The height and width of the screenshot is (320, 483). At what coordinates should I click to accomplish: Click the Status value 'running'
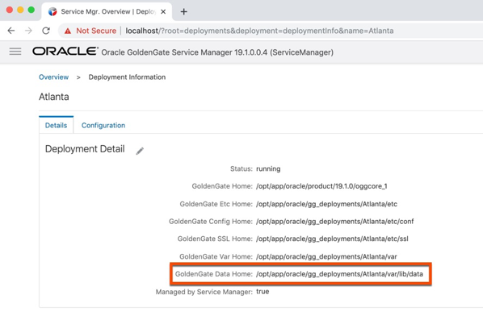click(x=268, y=168)
